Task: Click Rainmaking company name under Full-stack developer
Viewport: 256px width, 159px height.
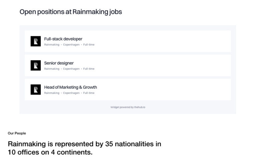Action: pos(52,44)
